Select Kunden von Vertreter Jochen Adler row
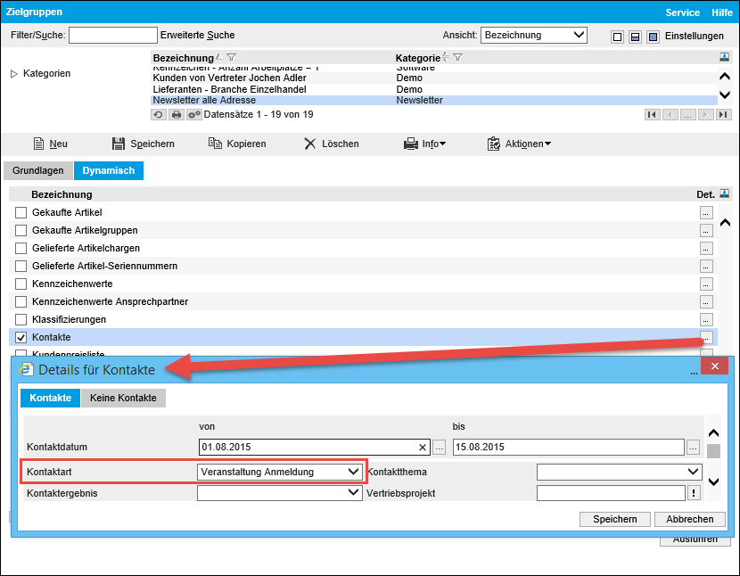The width and height of the screenshot is (740, 576). (434, 78)
